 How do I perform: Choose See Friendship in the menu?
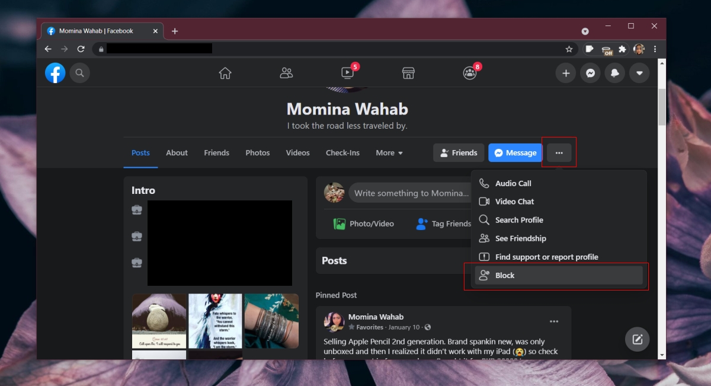[x=559, y=238]
